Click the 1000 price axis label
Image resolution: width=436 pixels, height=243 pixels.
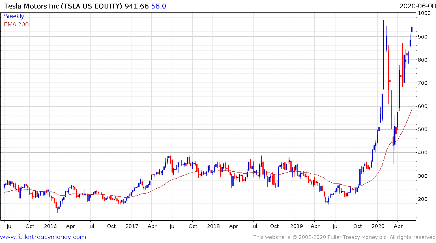(x=424, y=13)
